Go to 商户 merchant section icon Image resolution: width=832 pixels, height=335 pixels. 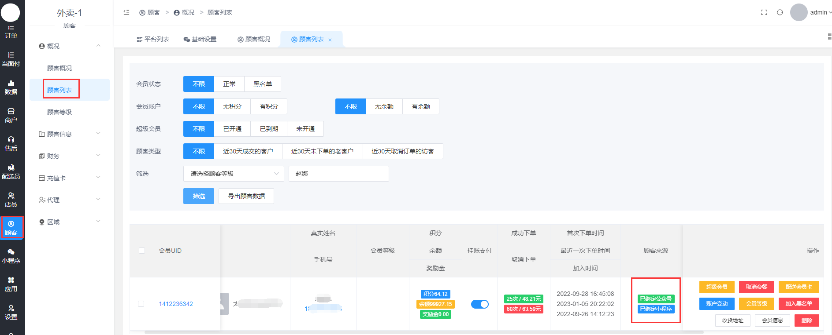pos(11,115)
